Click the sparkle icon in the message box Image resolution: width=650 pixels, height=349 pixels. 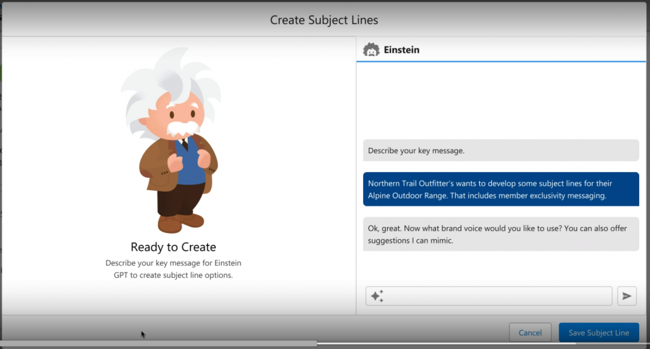(377, 296)
